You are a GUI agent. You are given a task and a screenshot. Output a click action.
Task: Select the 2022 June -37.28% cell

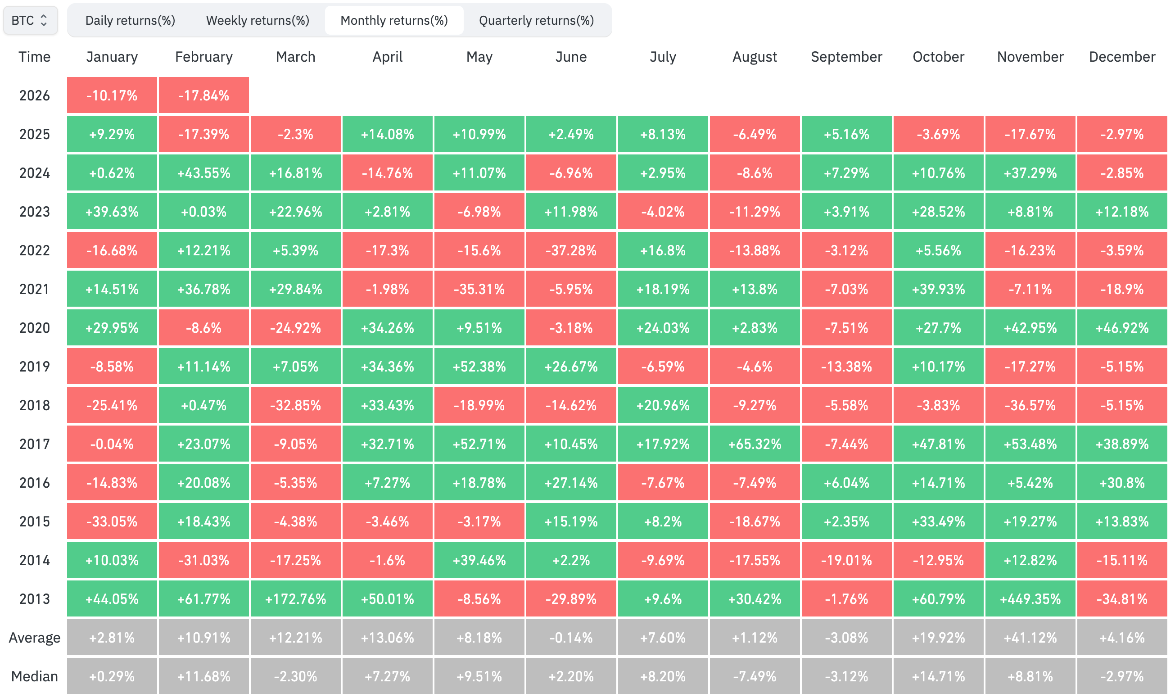(x=571, y=250)
